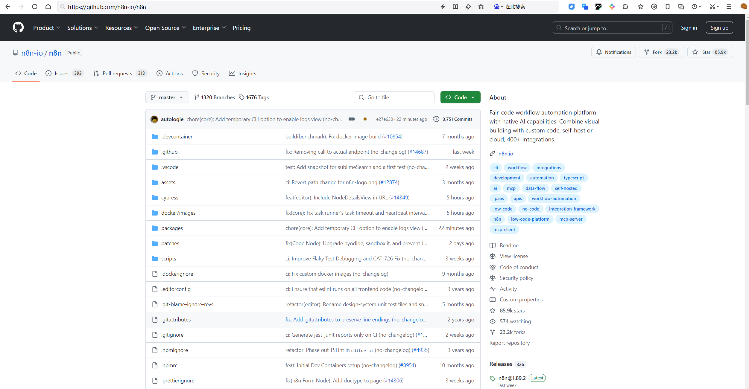The height and width of the screenshot is (389, 749).
Task: Click the packages folder icon
Action: tap(155, 228)
